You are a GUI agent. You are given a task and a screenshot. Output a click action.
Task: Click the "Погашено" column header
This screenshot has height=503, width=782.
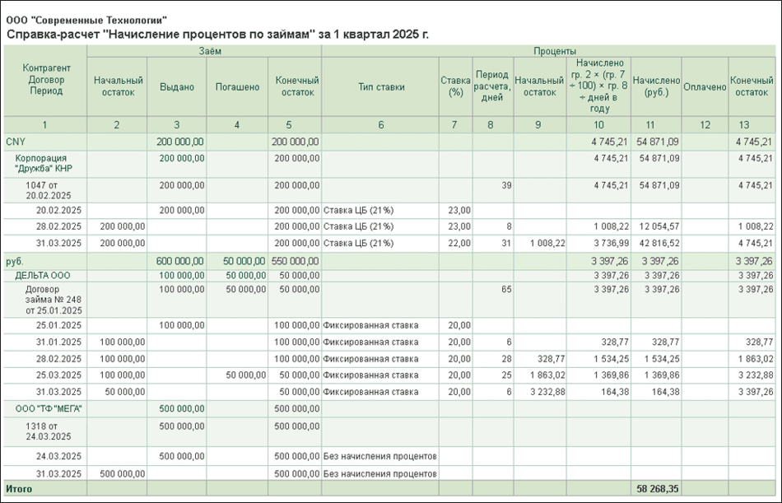236,87
